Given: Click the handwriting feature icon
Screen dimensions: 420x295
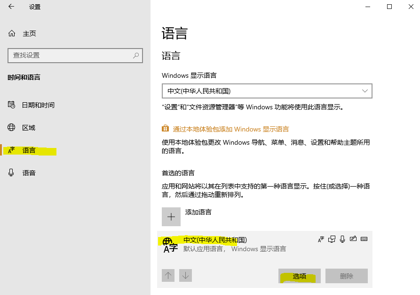Looking at the screenshot, I should tap(353, 238).
